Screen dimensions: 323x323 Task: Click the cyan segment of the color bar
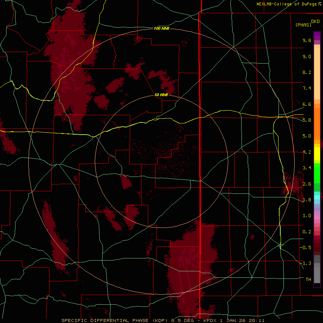(x=317, y=197)
